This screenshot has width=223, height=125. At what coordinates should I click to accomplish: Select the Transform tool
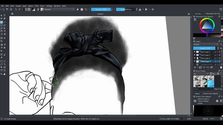[1, 38]
